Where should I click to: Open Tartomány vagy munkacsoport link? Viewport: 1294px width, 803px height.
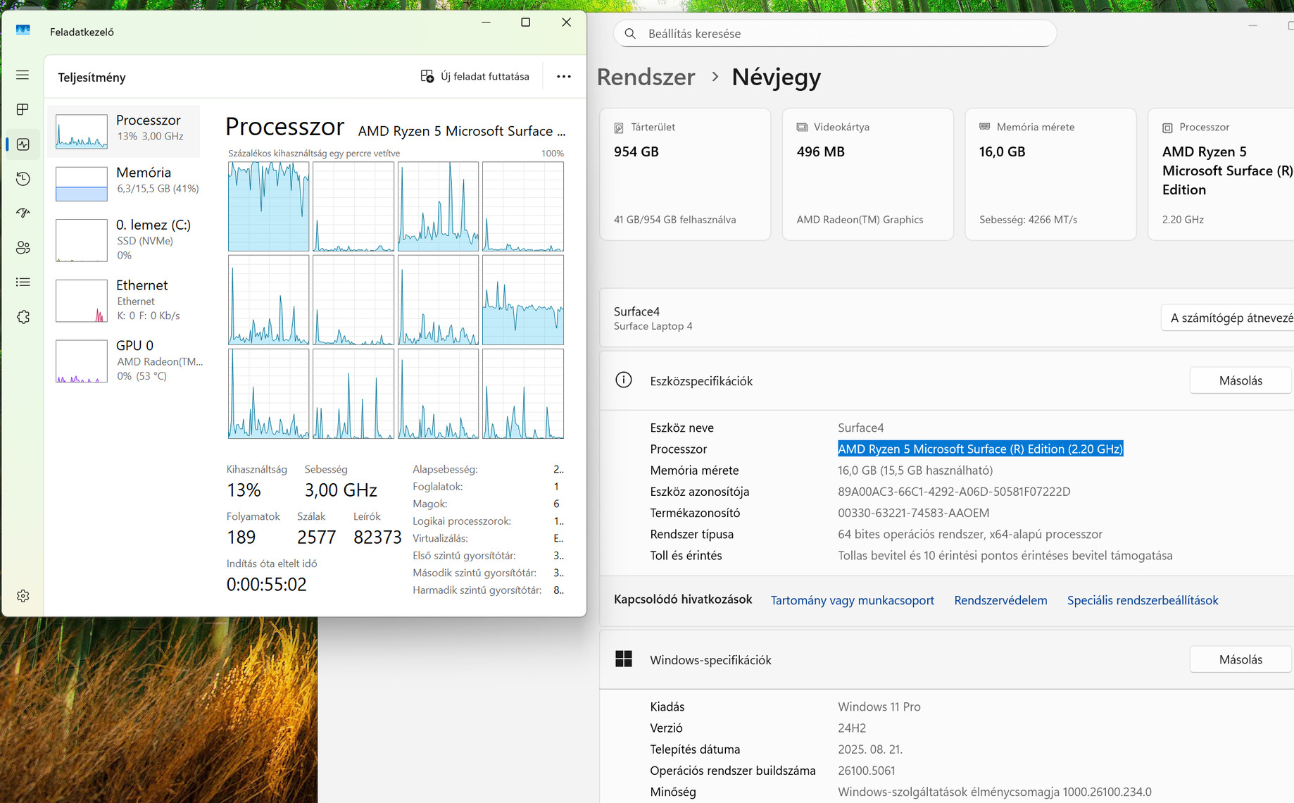coord(852,600)
